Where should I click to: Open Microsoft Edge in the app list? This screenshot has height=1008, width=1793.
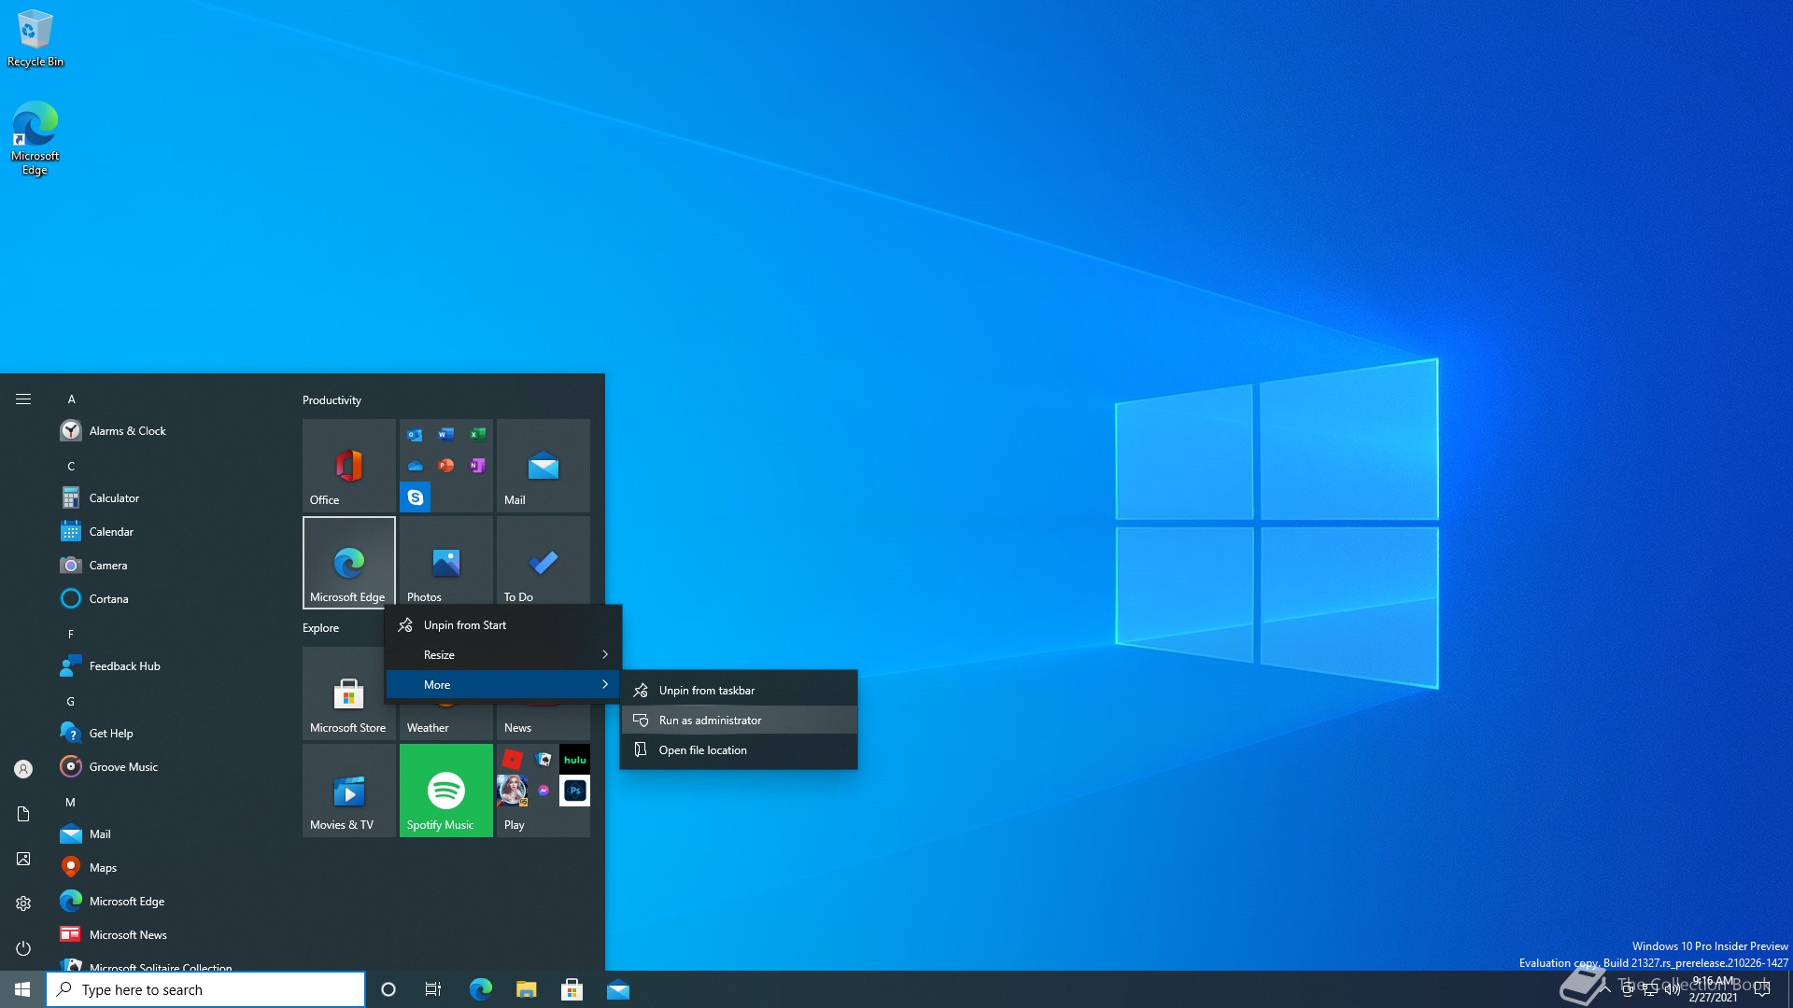point(168,901)
